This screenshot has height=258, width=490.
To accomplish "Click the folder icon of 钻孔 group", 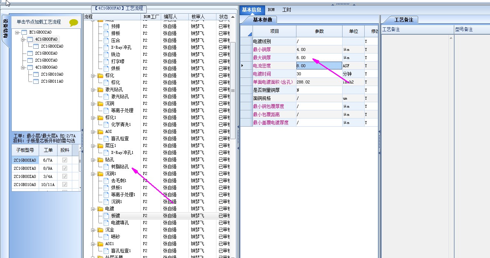I will click(x=100, y=159).
